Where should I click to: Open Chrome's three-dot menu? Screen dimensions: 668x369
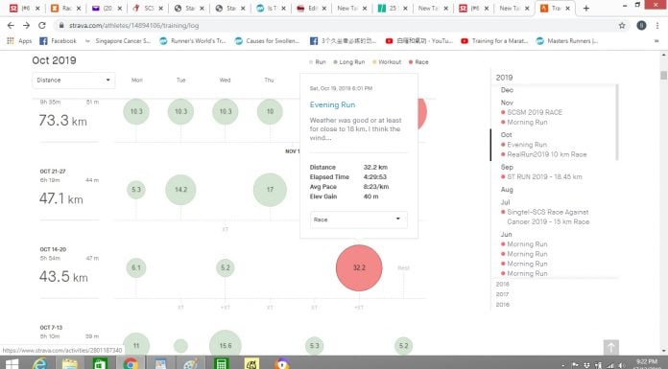tap(656, 26)
